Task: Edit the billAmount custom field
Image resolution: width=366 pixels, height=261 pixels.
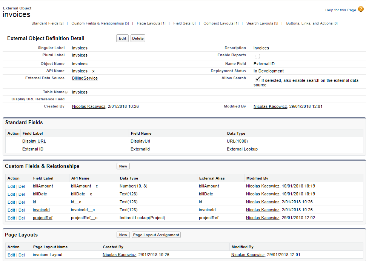Action: 11,186
